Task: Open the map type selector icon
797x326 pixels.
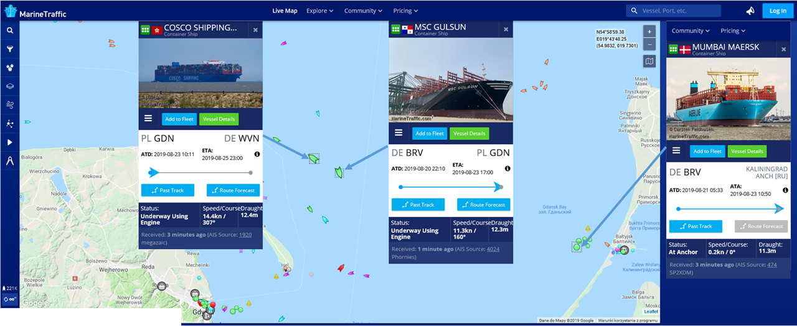Action: click(x=649, y=61)
